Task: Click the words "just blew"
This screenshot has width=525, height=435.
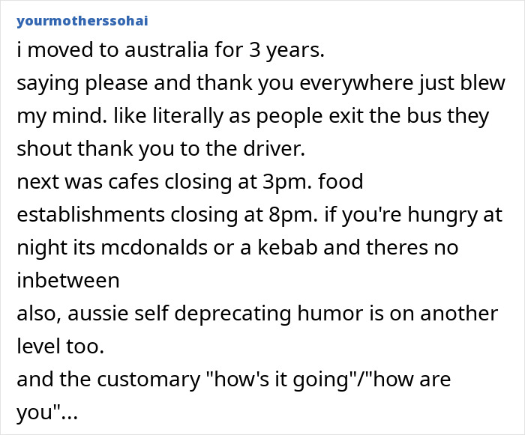Action: tap(468, 84)
